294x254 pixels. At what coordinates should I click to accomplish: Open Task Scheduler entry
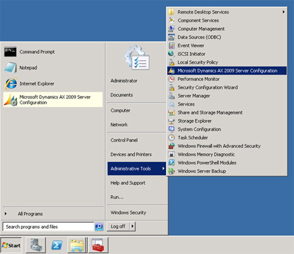coord(227,138)
